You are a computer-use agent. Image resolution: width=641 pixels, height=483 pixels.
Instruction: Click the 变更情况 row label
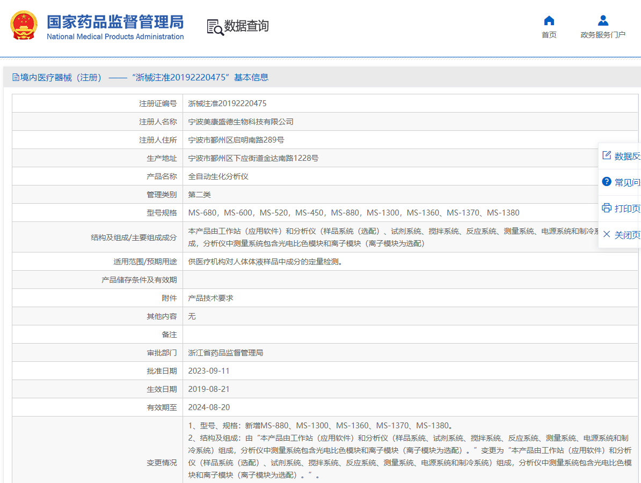[162, 463]
